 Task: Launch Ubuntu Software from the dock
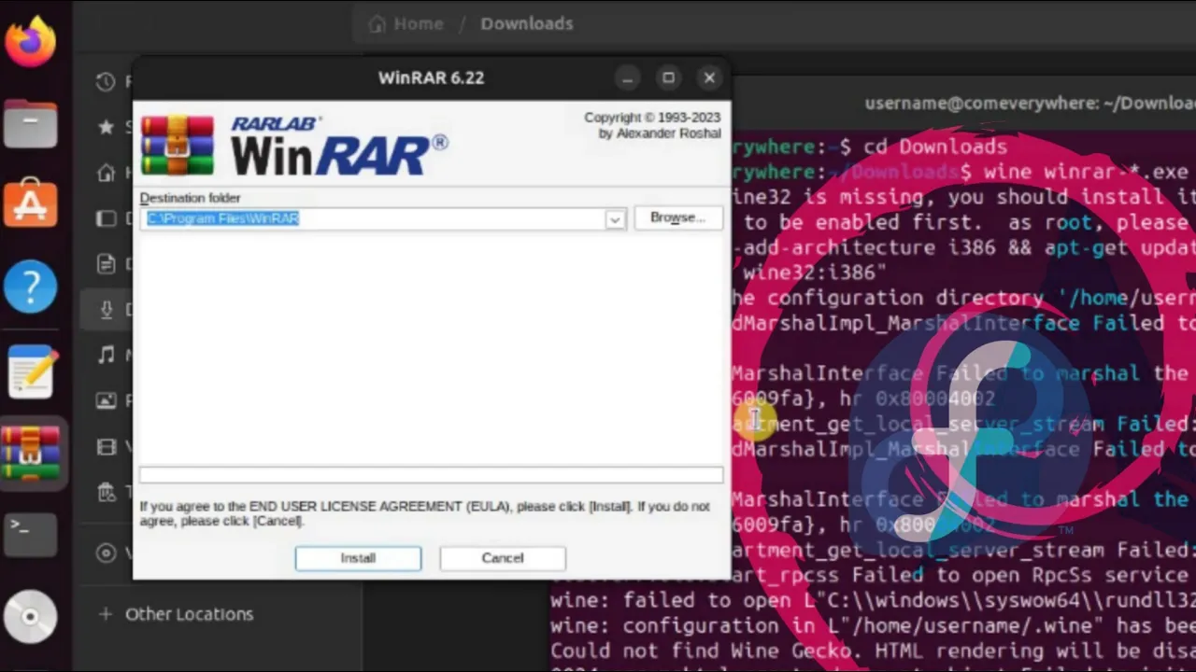(30, 203)
